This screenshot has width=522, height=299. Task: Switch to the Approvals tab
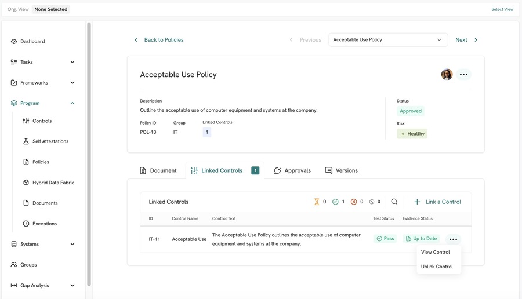click(292, 170)
